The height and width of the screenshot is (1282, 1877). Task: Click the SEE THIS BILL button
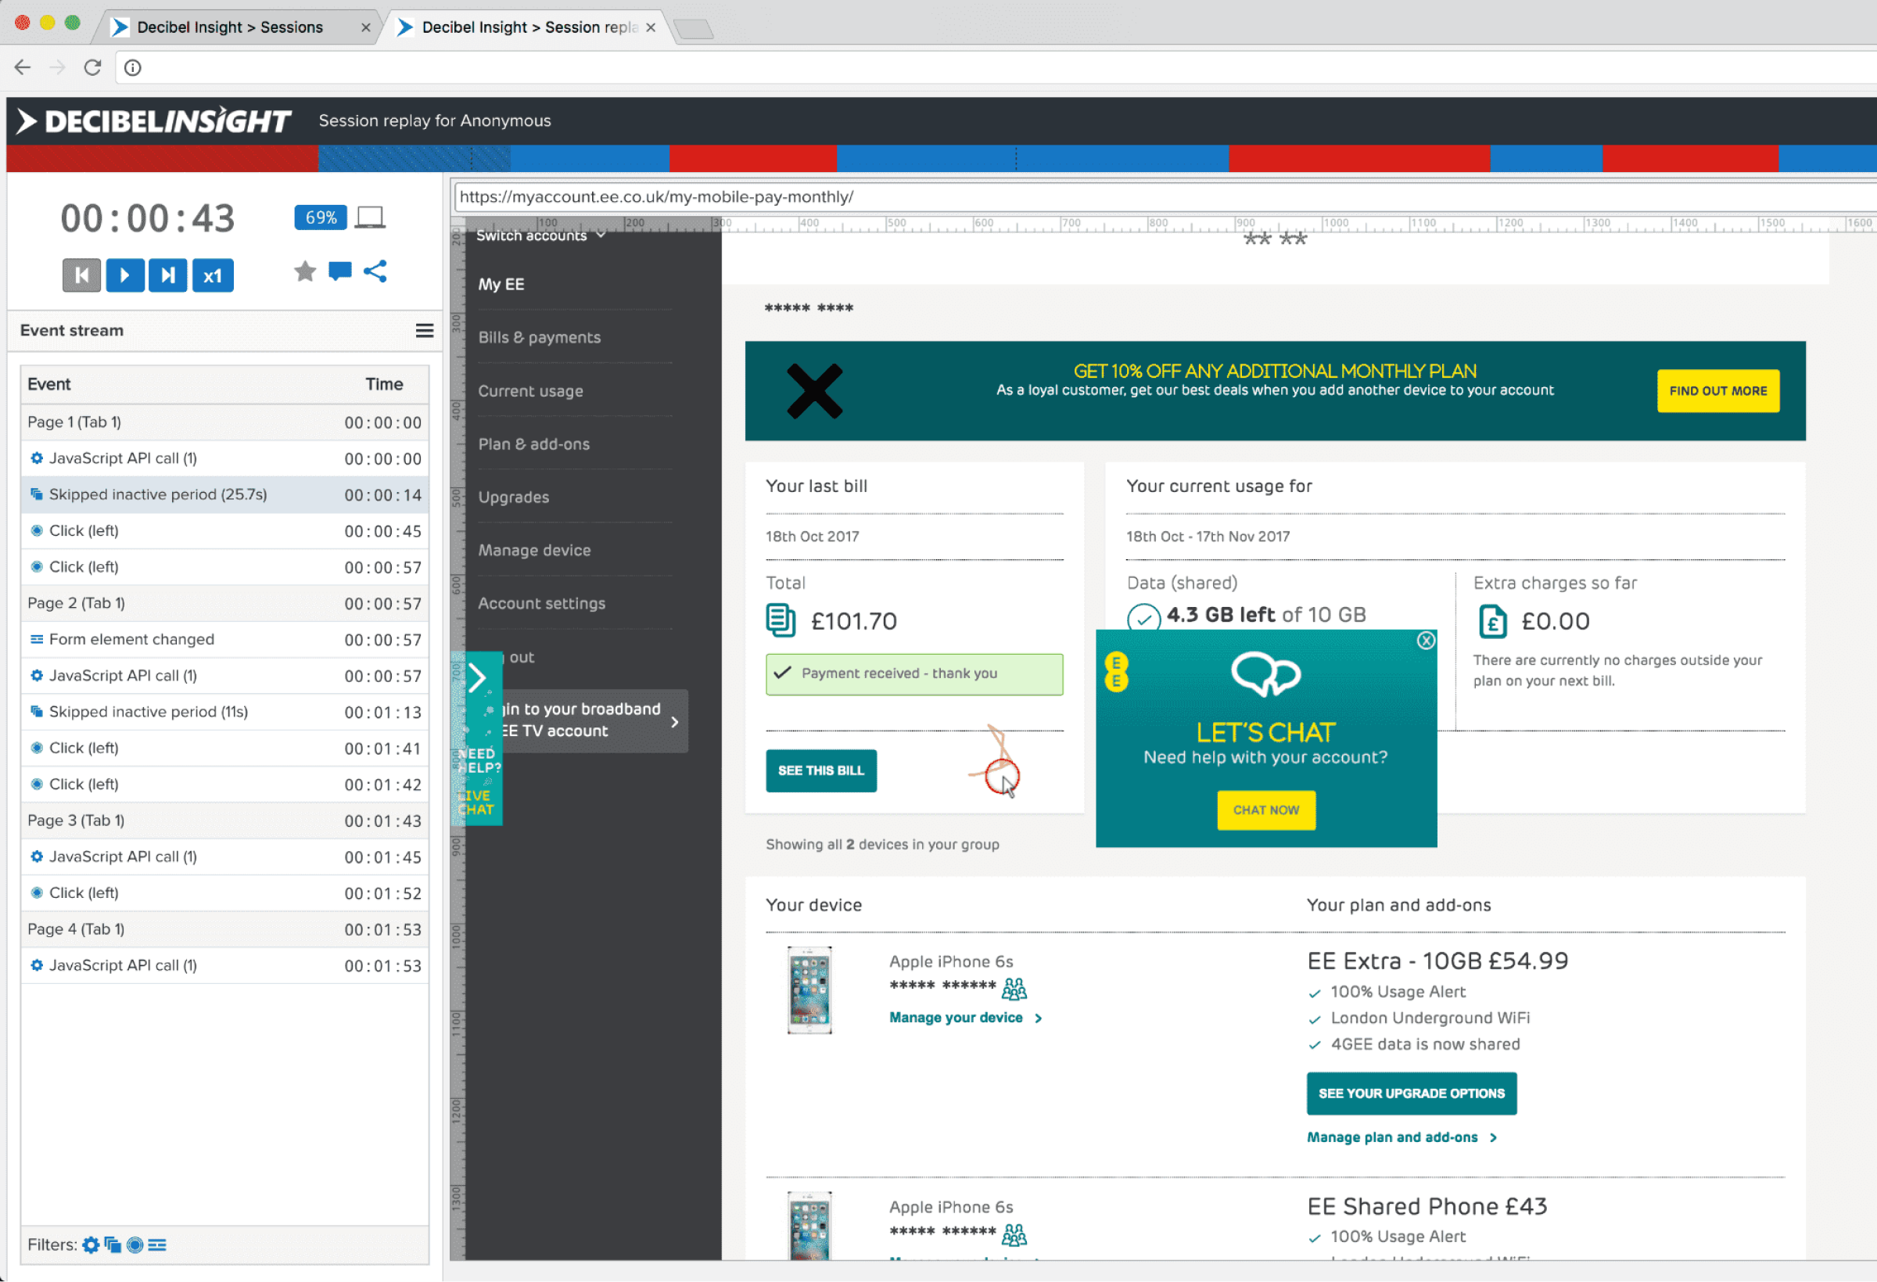click(x=820, y=770)
